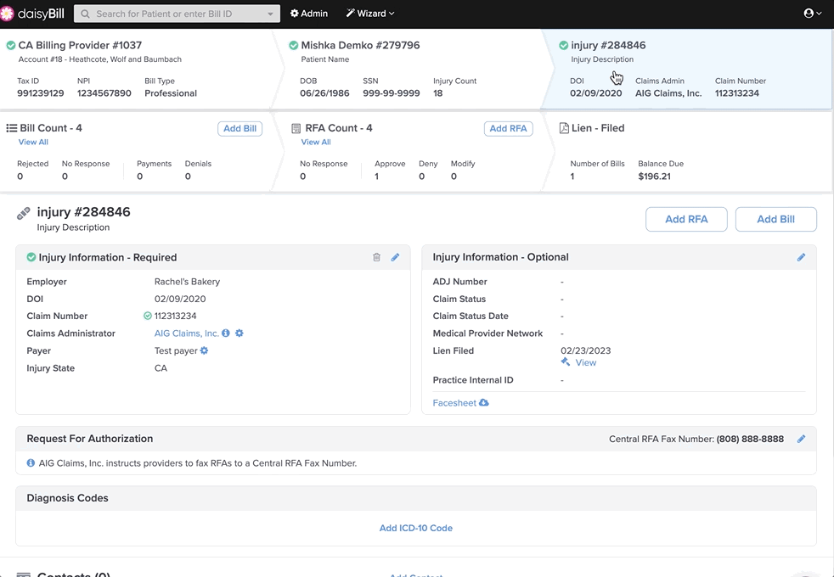
Task: Click the daisyBill logo
Action: (x=32, y=14)
